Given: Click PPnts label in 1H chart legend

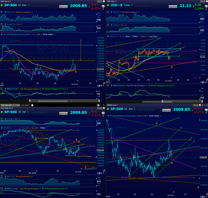Looking at the screenshot, I should tap(42, 128).
